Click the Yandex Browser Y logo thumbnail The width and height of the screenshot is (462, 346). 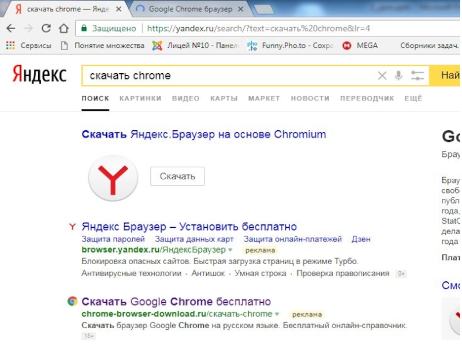click(x=113, y=178)
